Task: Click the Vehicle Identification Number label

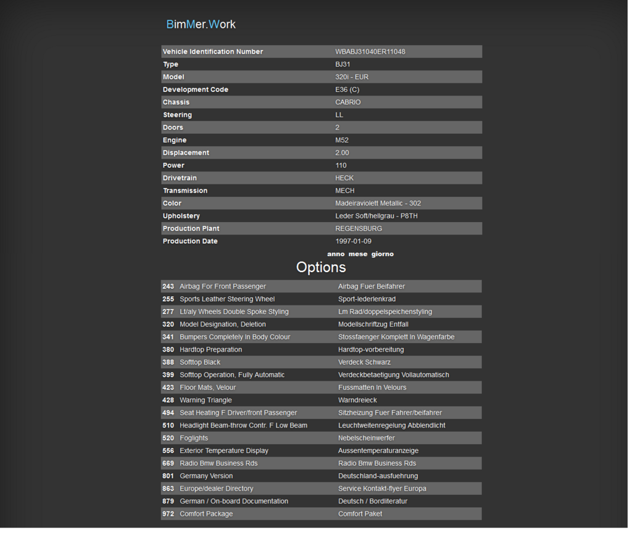Action: pos(213,52)
